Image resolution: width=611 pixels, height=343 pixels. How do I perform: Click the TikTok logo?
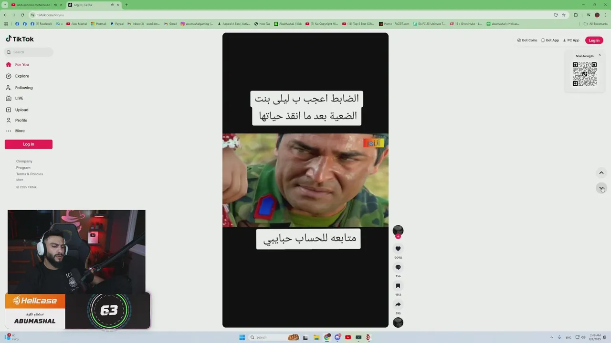(20, 39)
